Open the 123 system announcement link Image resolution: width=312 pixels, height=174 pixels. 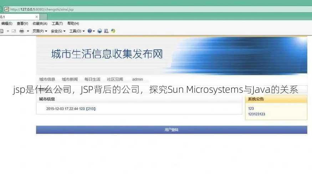point(251,108)
